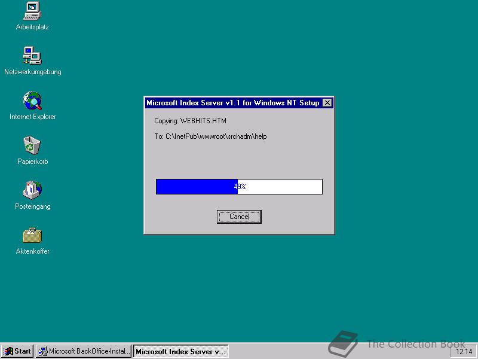Close the Index Server Setup dialog
The width and height of the screenshot is (478, 359).
(x=327, y=103)
